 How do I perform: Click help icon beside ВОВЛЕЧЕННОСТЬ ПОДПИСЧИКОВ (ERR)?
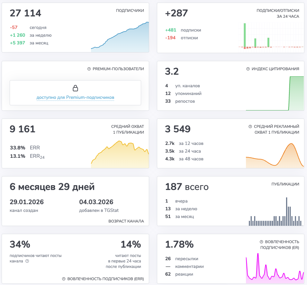(64, 279)
